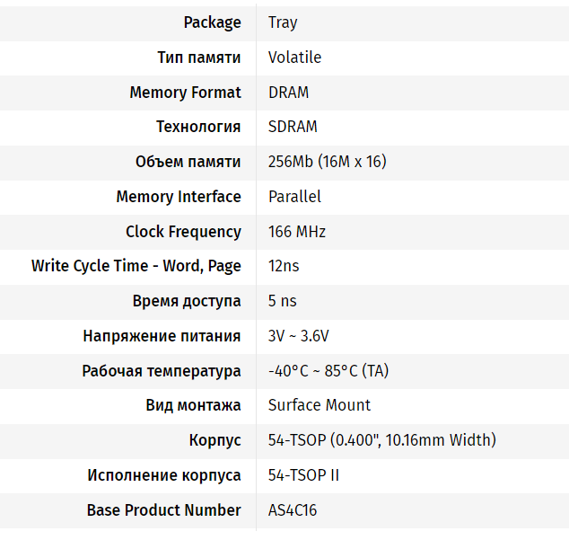The image size is (569, 540).
Task: Select the 'Tray' package value
Action: coord(283,22)
